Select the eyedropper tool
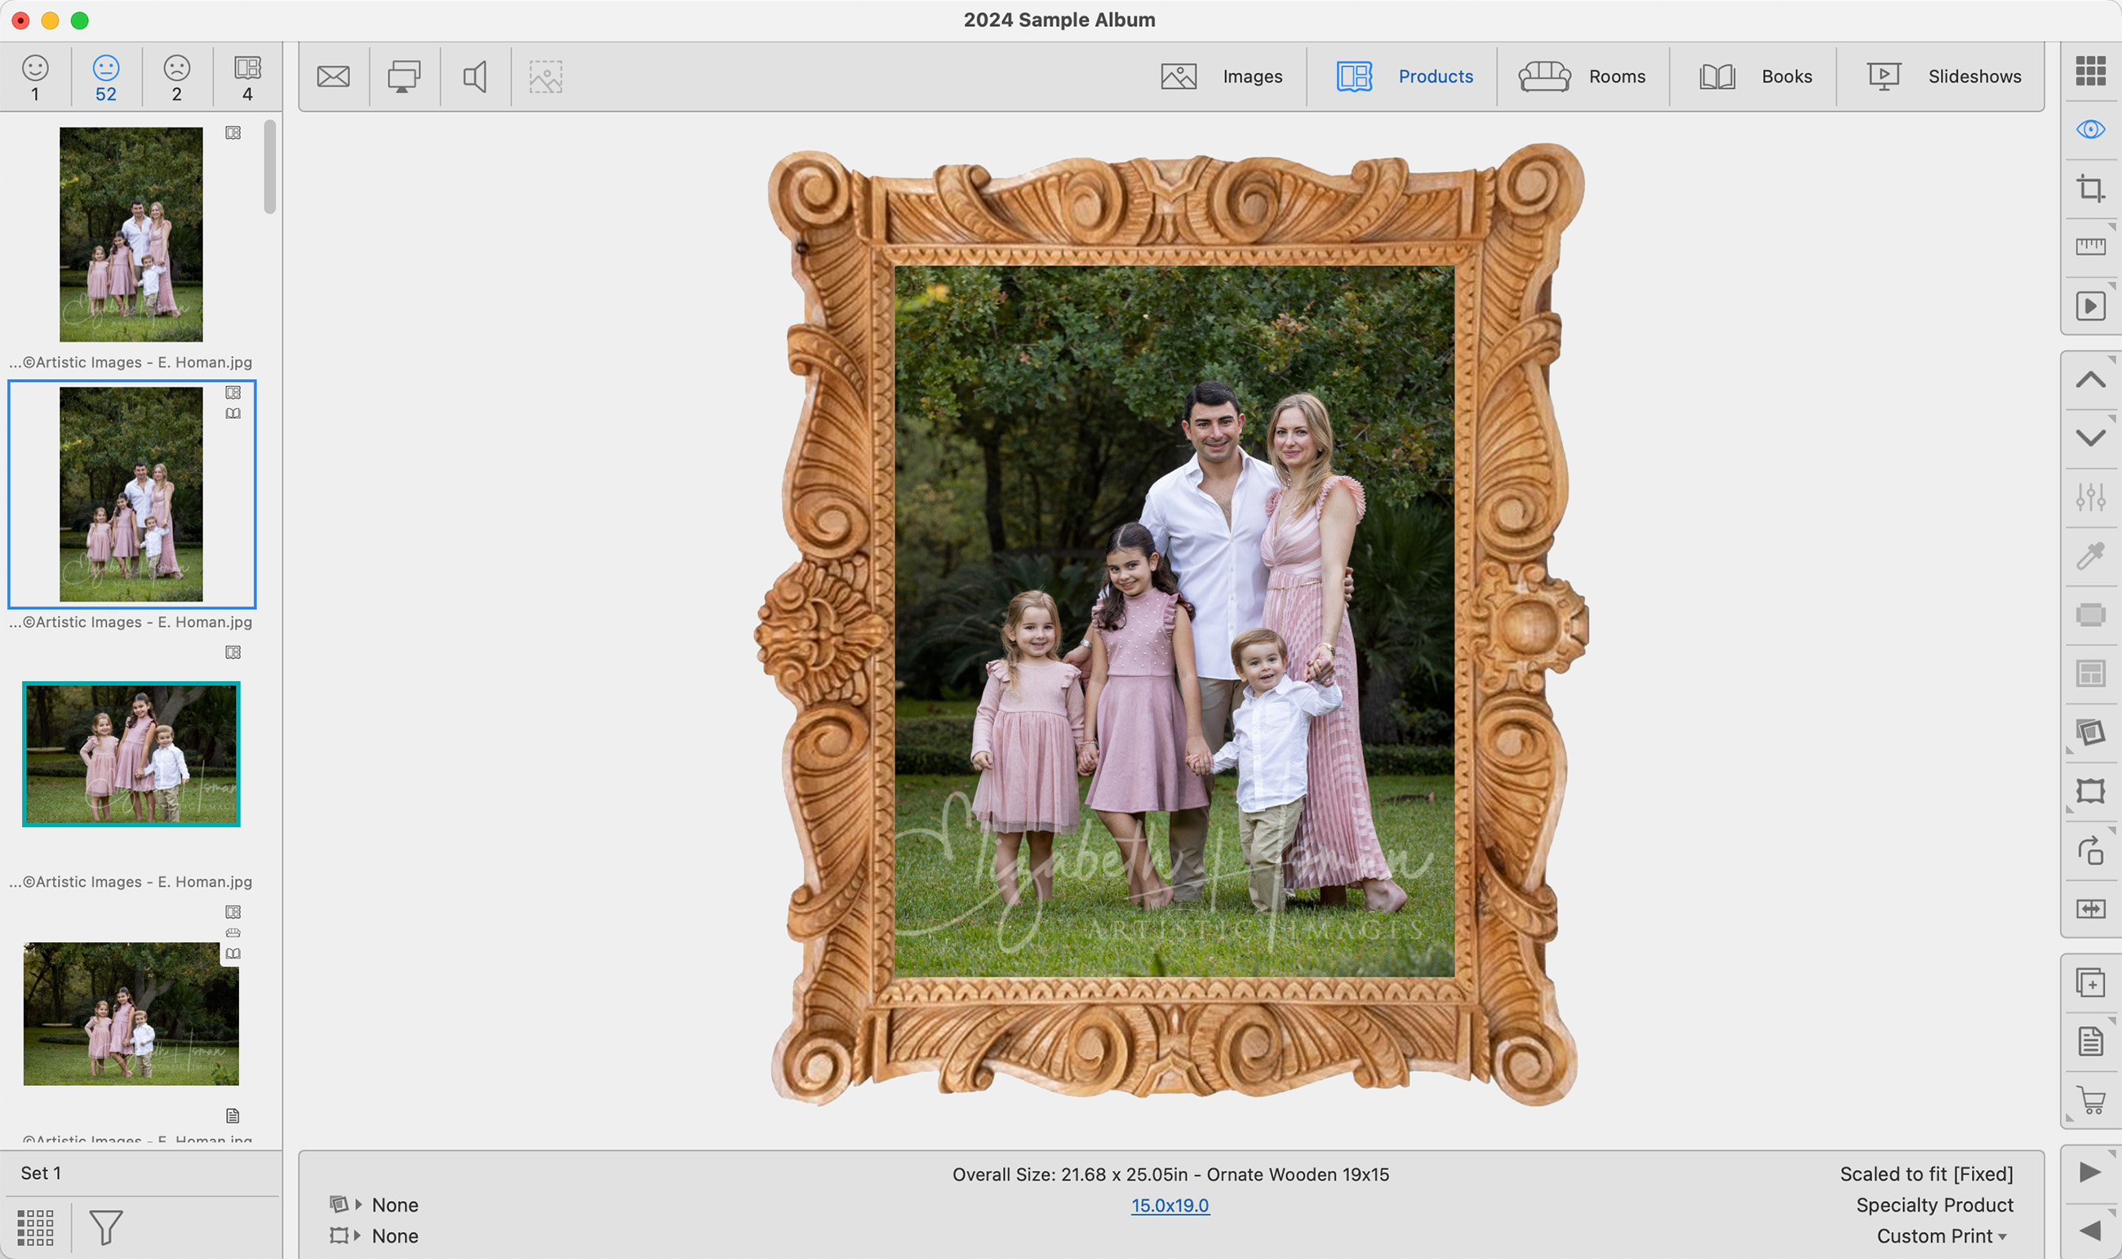The image size is (2122, 1259). coord(2090,556)
